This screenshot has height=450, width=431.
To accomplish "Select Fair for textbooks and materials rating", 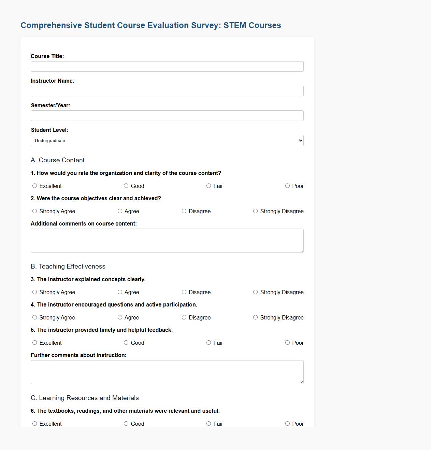I will coord(208,423).
